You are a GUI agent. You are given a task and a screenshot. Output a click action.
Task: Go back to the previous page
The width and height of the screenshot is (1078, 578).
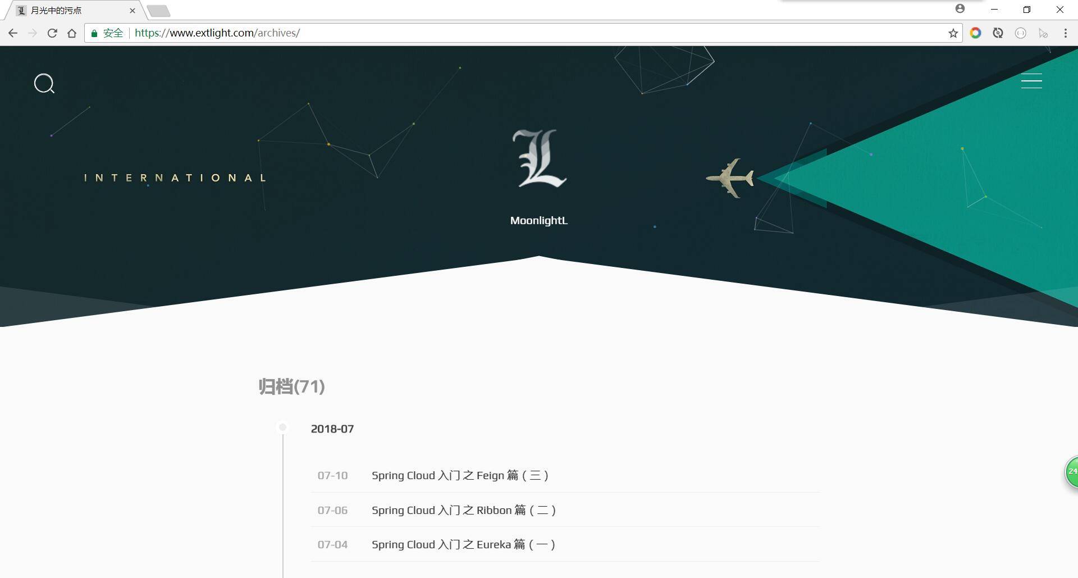[x=13, y=33]
